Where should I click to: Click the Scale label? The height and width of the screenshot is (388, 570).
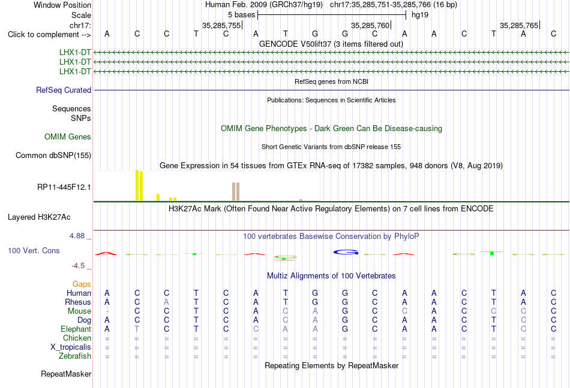81,15
